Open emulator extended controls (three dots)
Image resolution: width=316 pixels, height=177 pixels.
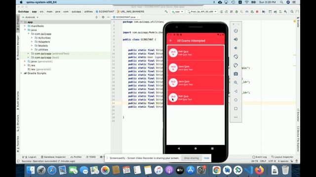236,117
